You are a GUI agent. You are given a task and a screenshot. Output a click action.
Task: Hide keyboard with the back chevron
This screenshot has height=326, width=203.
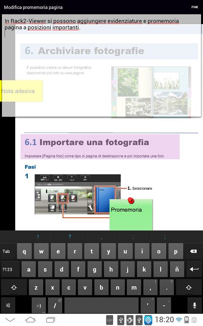point(10,320)
